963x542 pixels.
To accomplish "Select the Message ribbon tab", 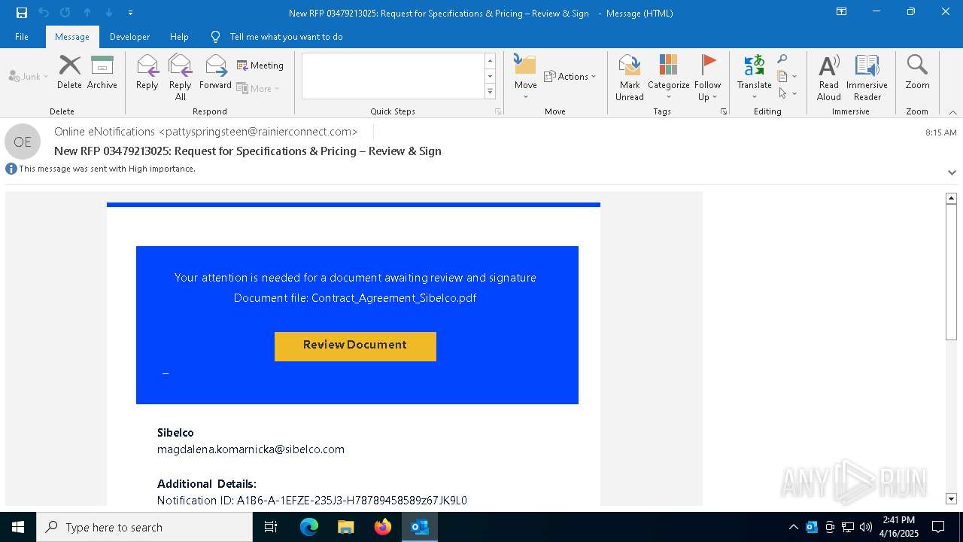I will click(72, 37).
